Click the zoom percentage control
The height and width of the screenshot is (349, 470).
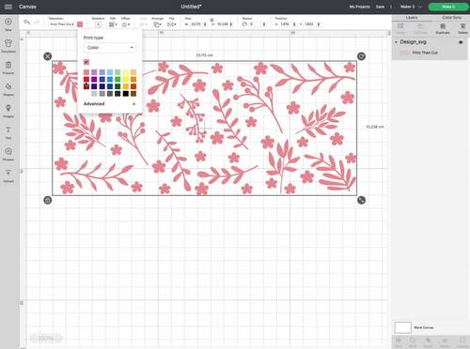(x=46, y=338)
